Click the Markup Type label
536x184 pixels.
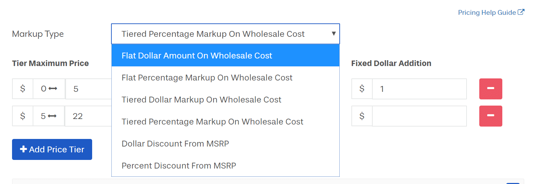(38, 34)
